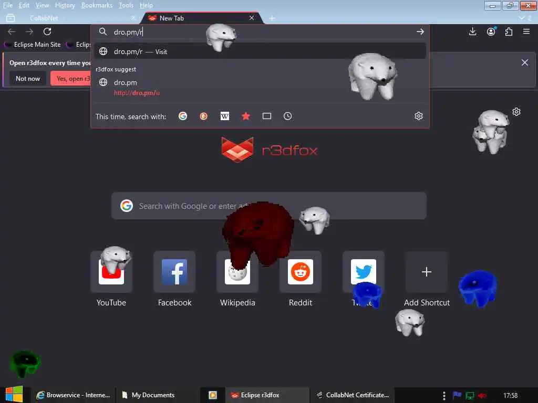
Task: Open the Extensions puzzle icon
Action: 509,31
